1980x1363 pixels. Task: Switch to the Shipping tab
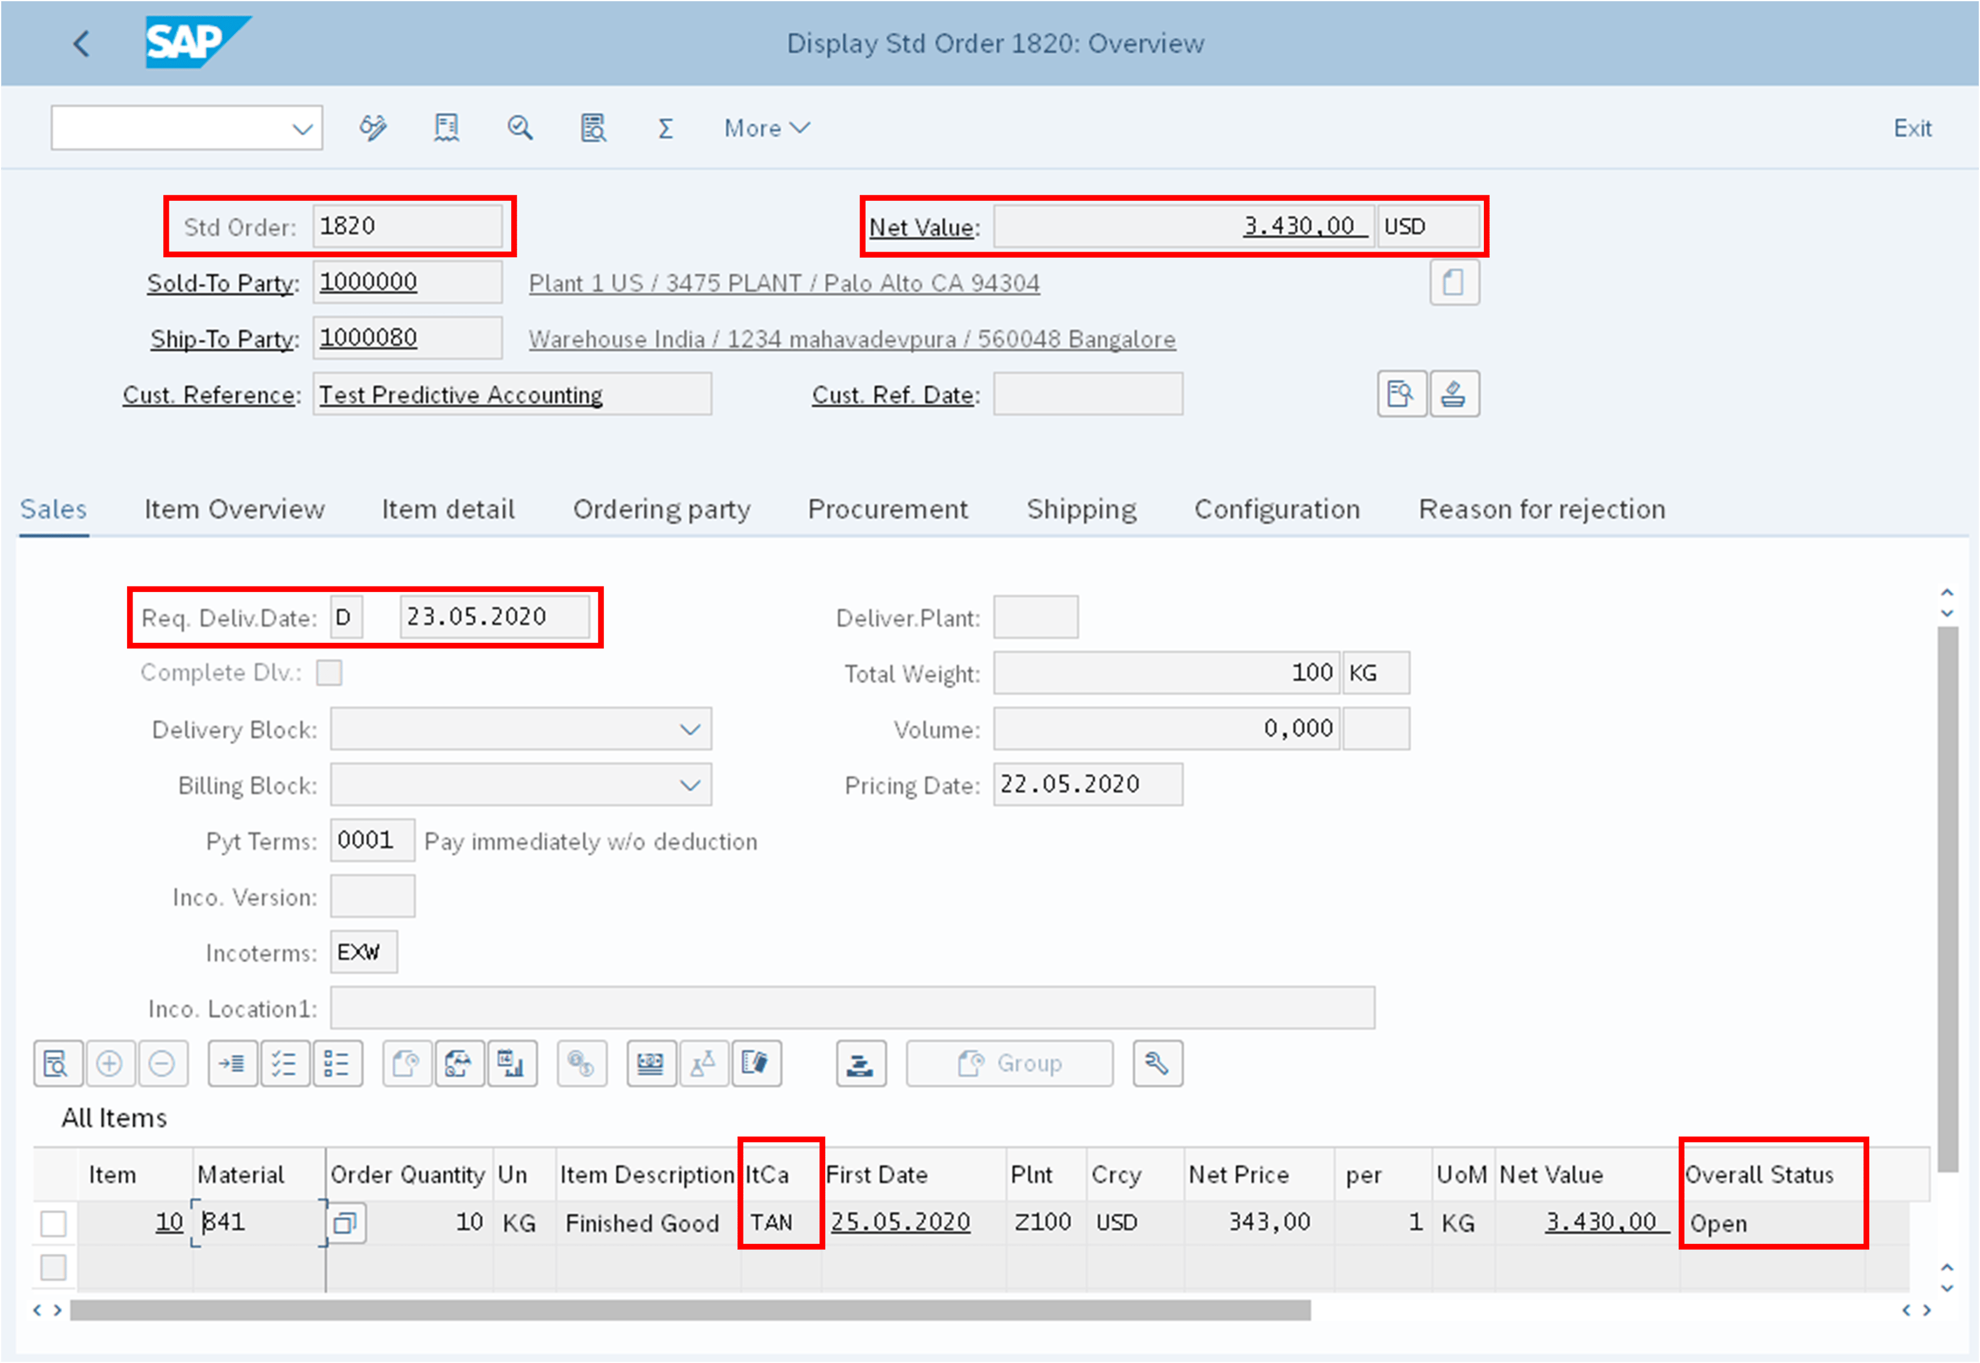1080,509
